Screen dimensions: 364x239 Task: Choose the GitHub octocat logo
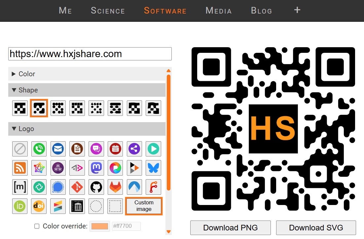tap(96, 187)
